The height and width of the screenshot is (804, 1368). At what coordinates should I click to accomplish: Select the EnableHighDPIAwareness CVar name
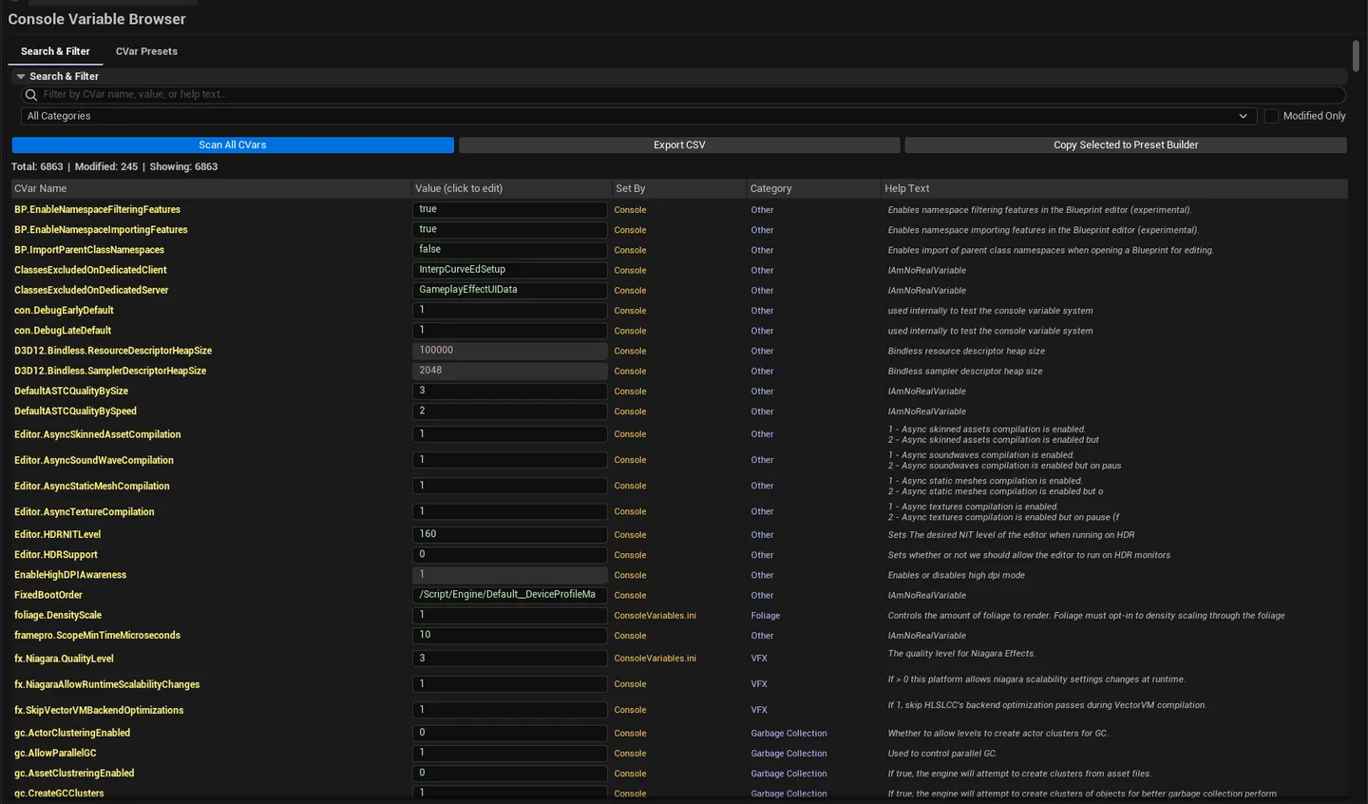(70, 575)
